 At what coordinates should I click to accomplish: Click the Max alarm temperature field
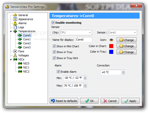[x=73, y=86]
